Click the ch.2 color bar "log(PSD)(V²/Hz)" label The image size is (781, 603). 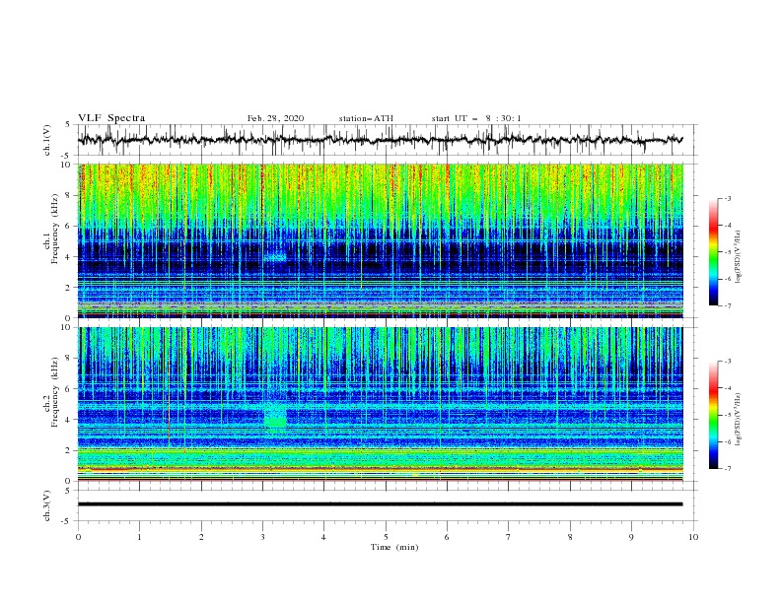(x=738, y=420)
